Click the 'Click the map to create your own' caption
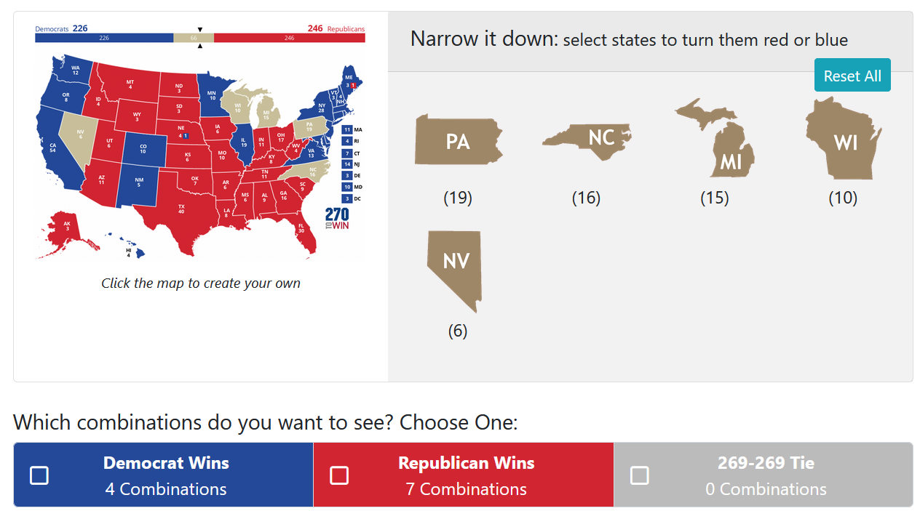The width and height of the screenshot is (920, 511). (x=200, y=283)
